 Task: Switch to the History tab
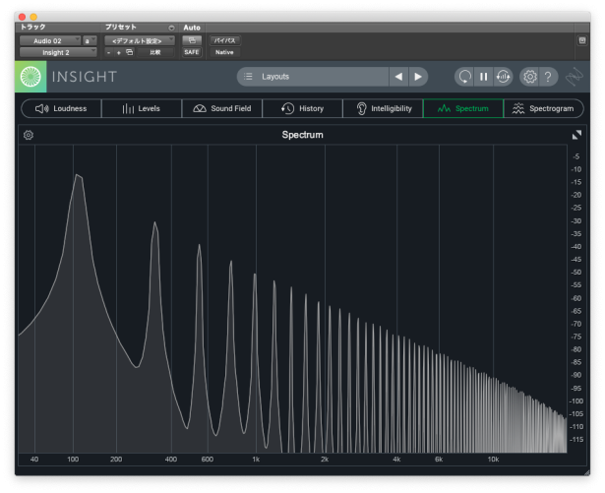click(x=302, y=108)
